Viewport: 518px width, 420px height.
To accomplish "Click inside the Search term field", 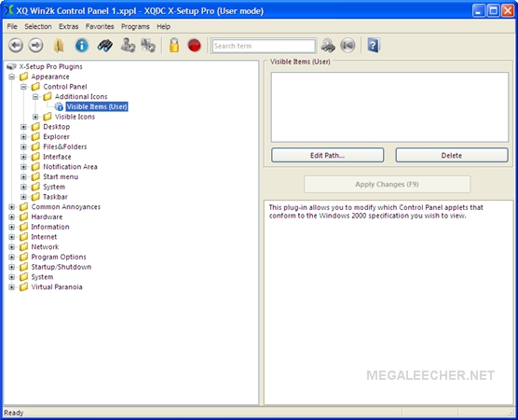I will [x=264, y=46].
